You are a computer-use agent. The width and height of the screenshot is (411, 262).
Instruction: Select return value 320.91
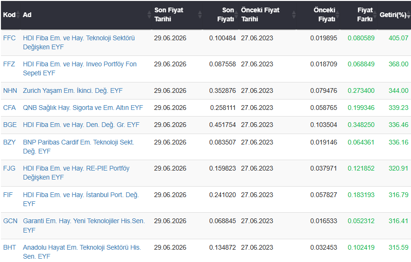coord(398,168)
